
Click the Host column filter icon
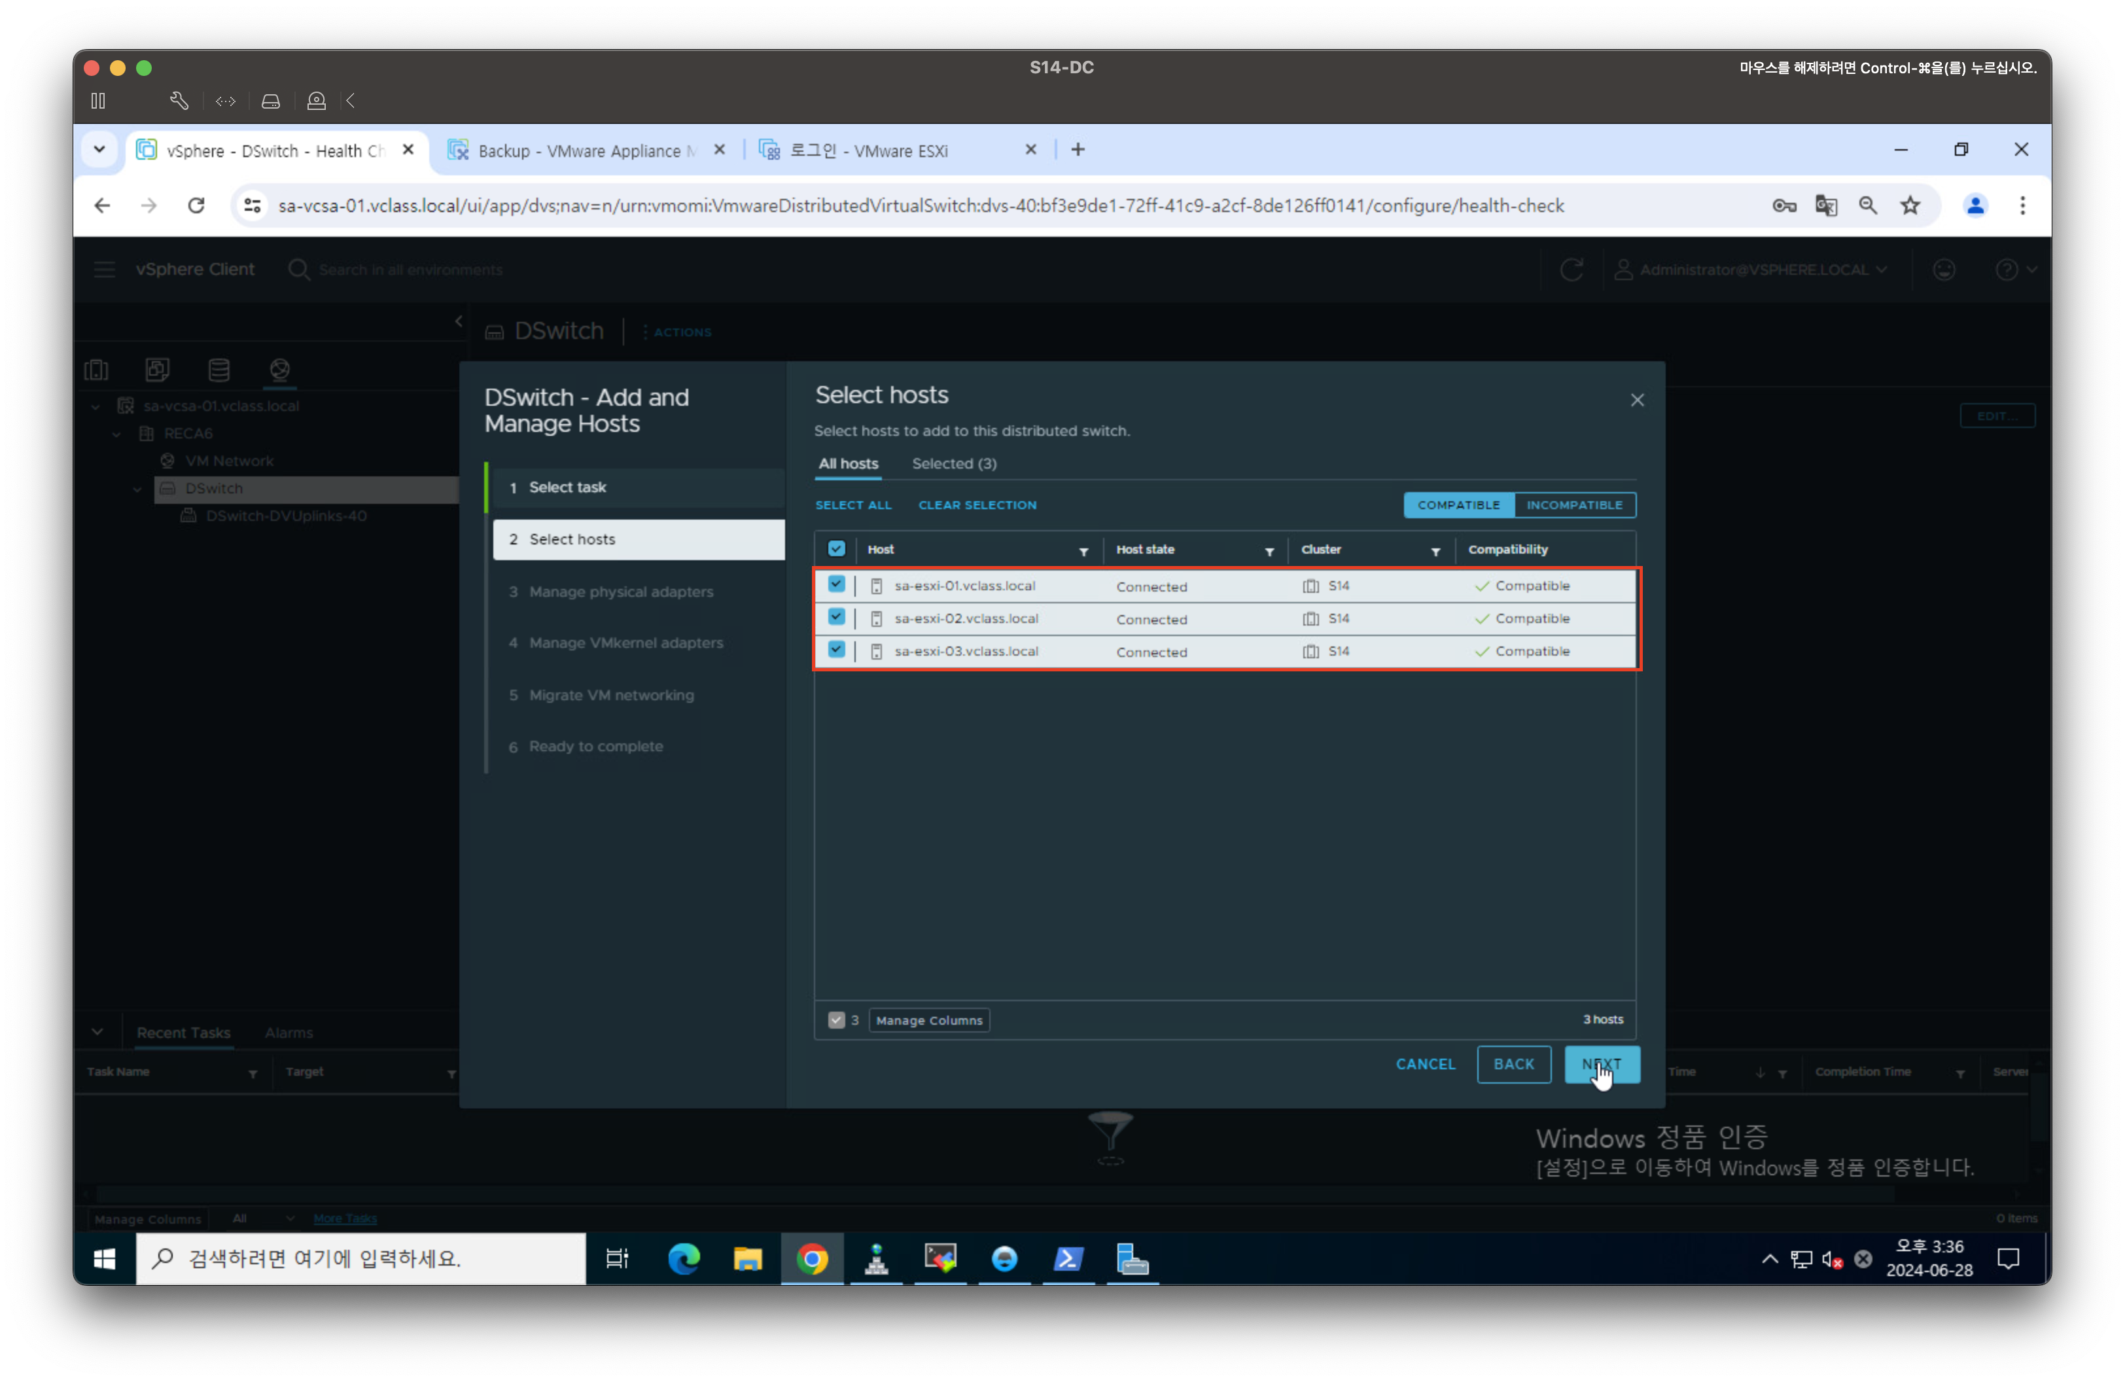pyautogui.click(x=1083, y=552)
